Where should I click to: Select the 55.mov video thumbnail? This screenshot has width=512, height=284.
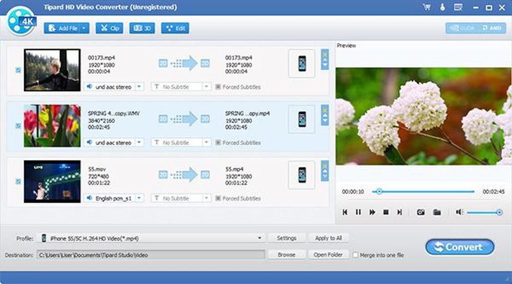tap(52, 182)
